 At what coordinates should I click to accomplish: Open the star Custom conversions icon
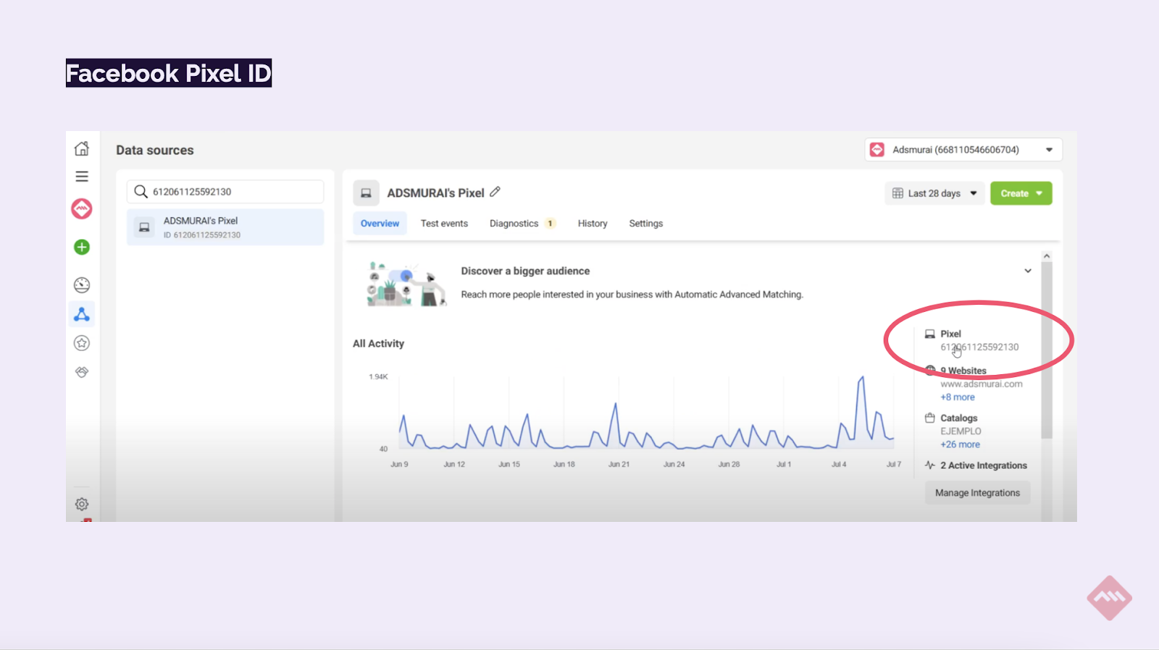tap(82, 343)
